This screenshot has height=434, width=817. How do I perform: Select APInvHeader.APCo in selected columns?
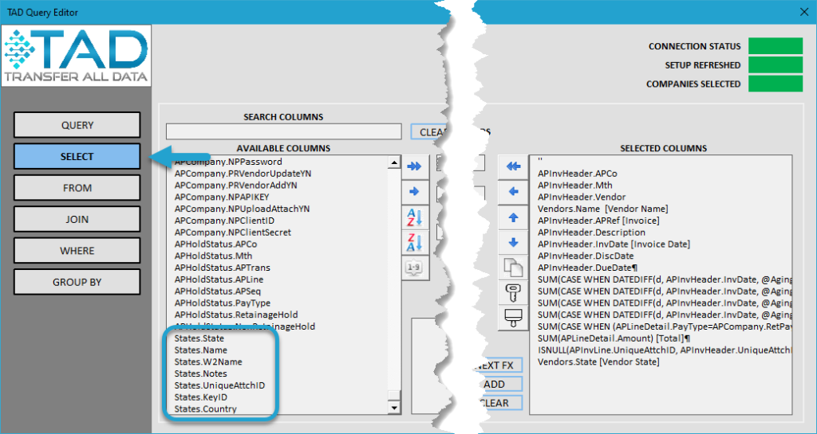coord(578,174)
